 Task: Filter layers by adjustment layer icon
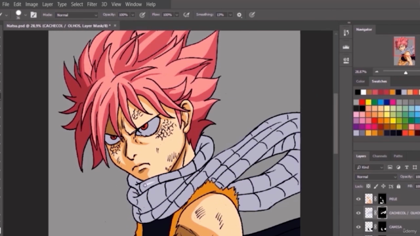398,167
